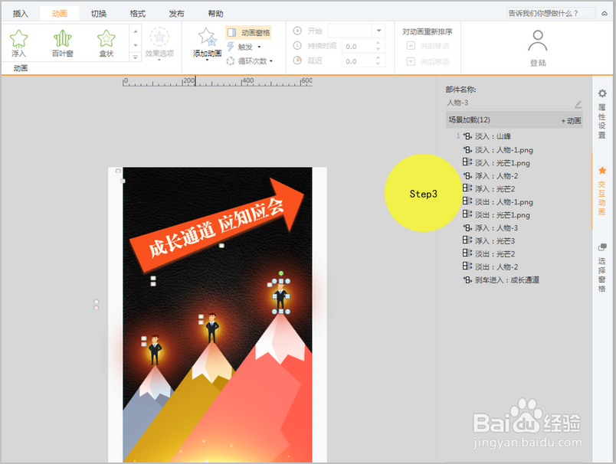This screenshot has width=616, height=464.
Task: Open the 触发 trigger dropdown
Action: point(244,47)
